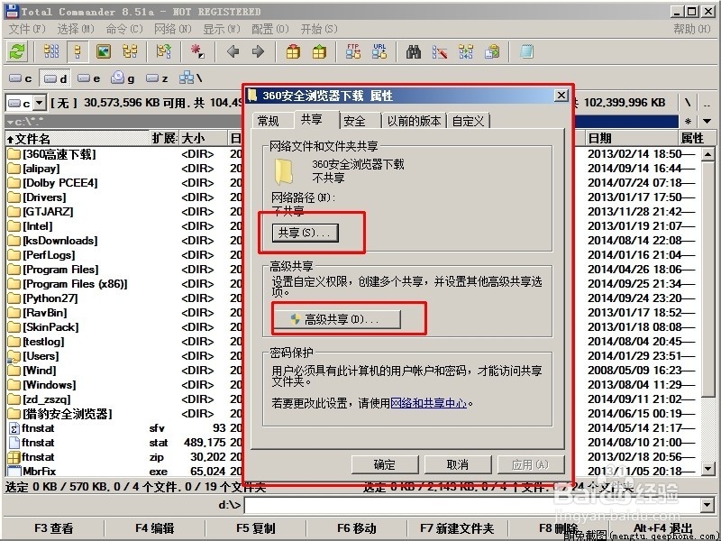Open the 网络和共享中心 link
The width and height of the screenshot is (721, 541).
pyautogui.click(x=428, y=403)
